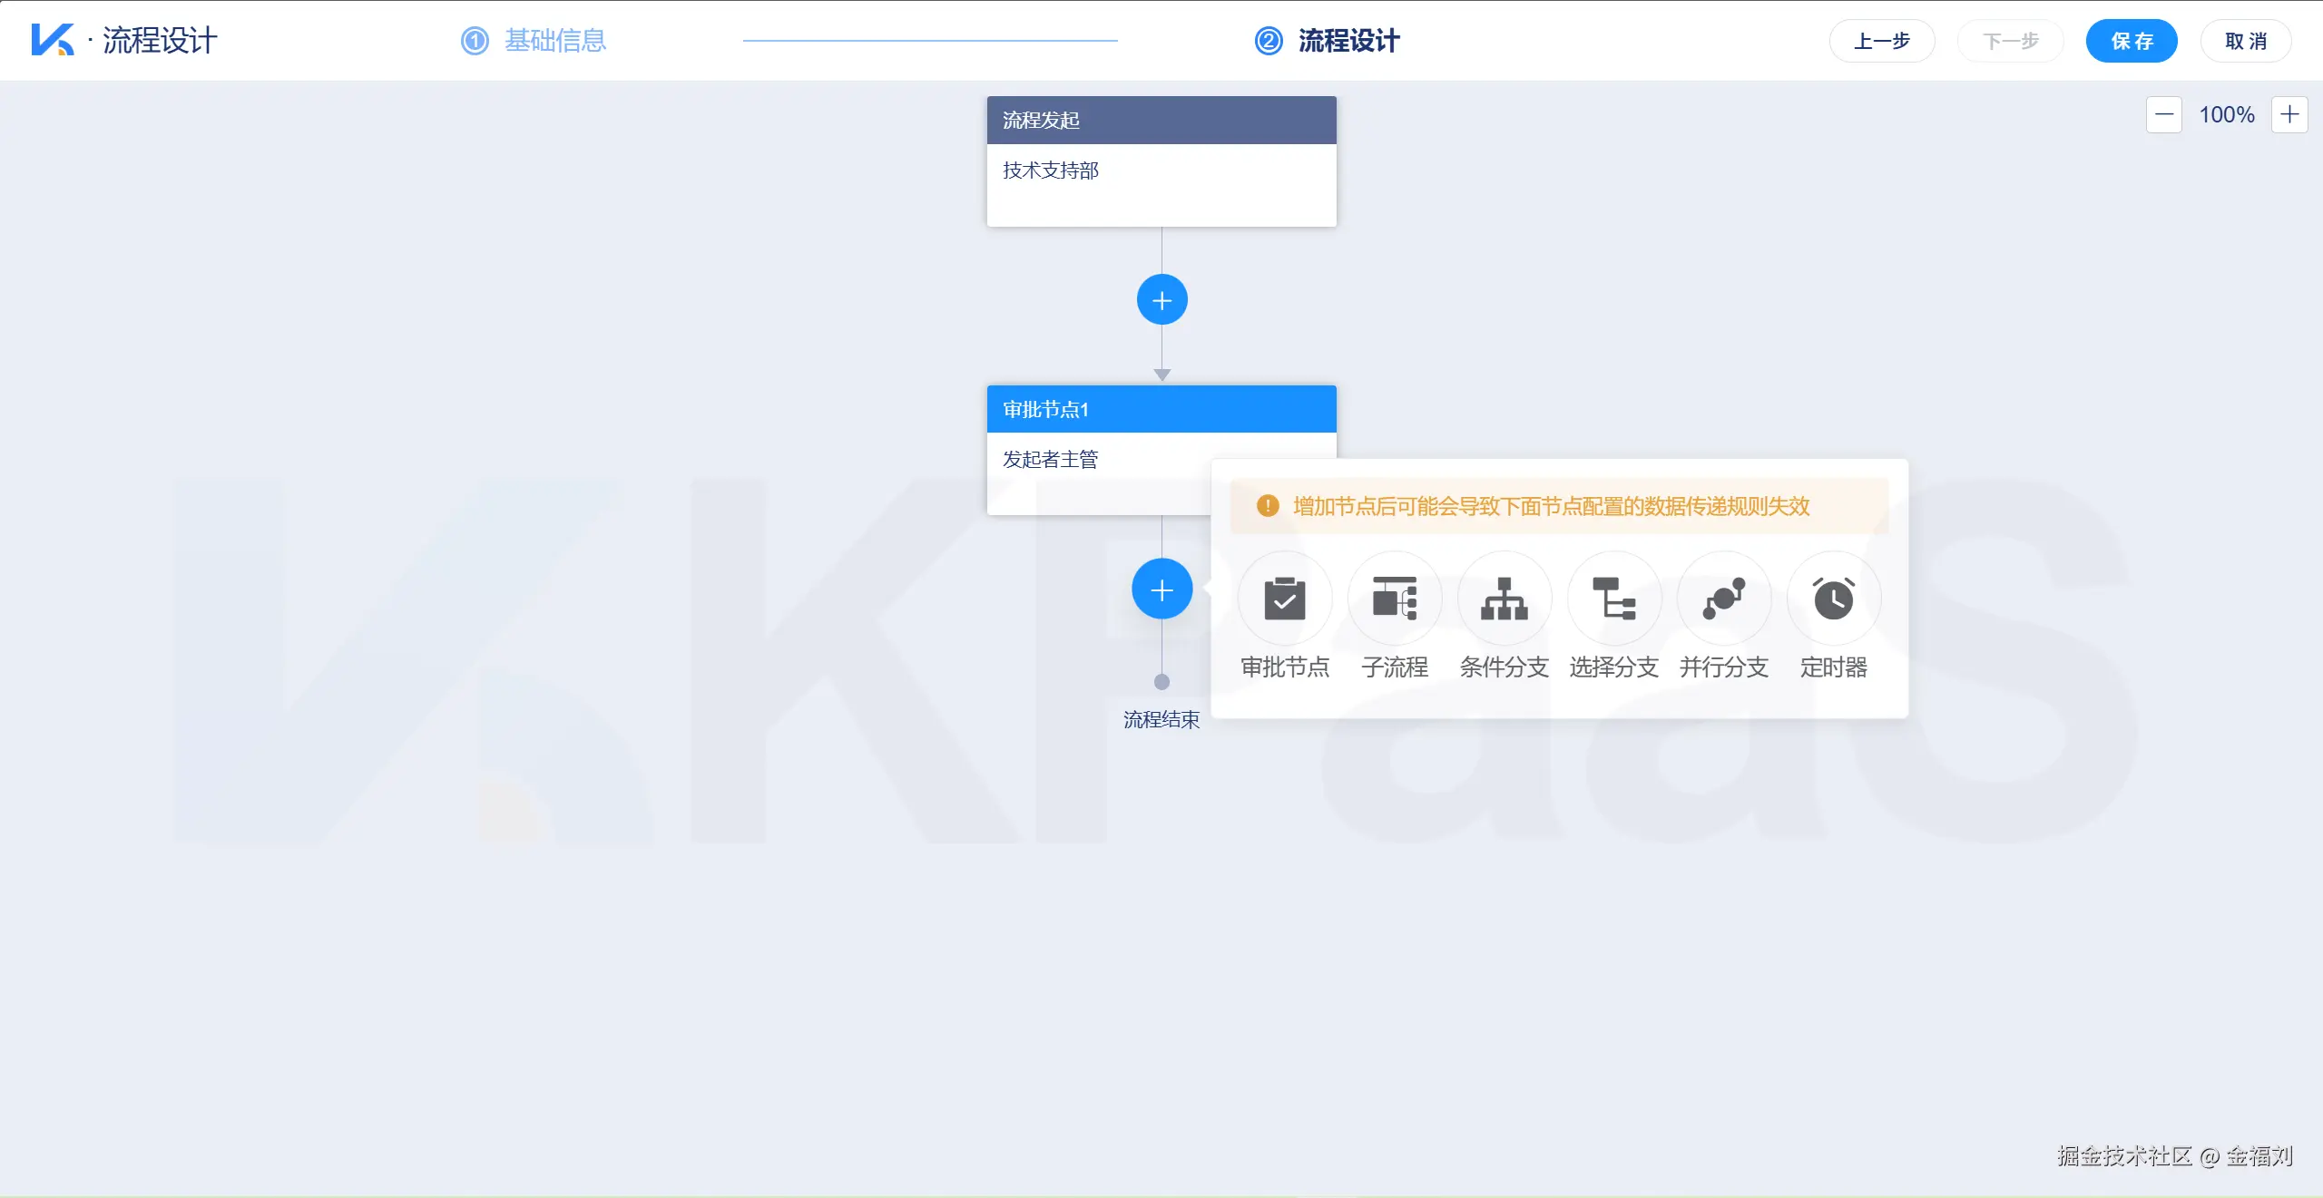This screenshot has width=2323, height=1198.
Task: Insert a timer (定时器) node
Action: 1833,599
